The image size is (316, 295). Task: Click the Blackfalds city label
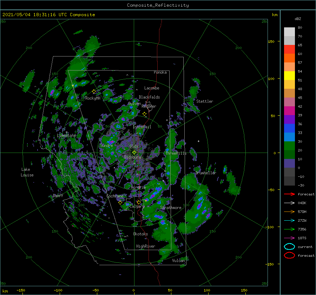click(149, 97)
